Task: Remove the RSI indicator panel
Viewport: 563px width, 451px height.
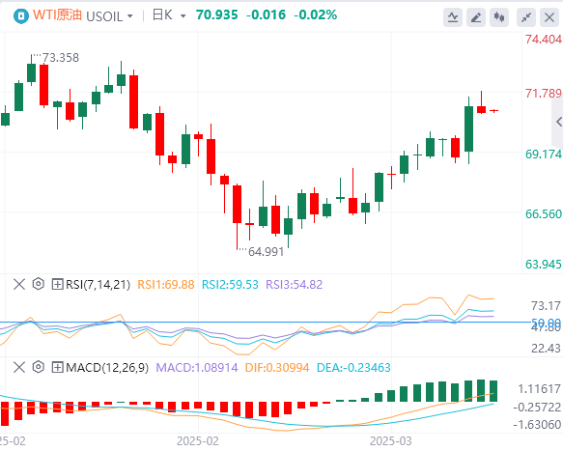Action: (x=19, y=284)
